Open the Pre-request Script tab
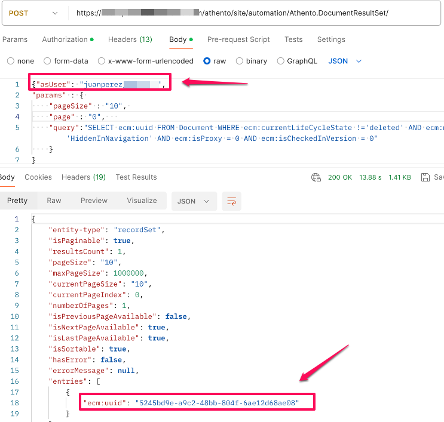 (238, 39)
